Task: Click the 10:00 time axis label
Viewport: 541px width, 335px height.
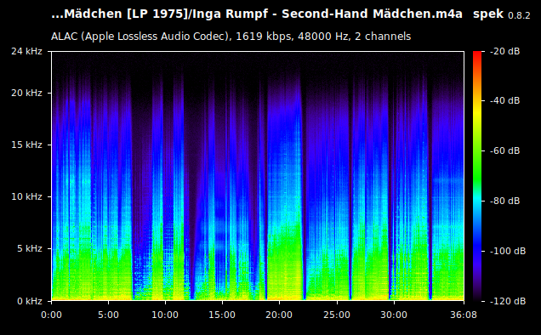Action: (x=165, y=315)
